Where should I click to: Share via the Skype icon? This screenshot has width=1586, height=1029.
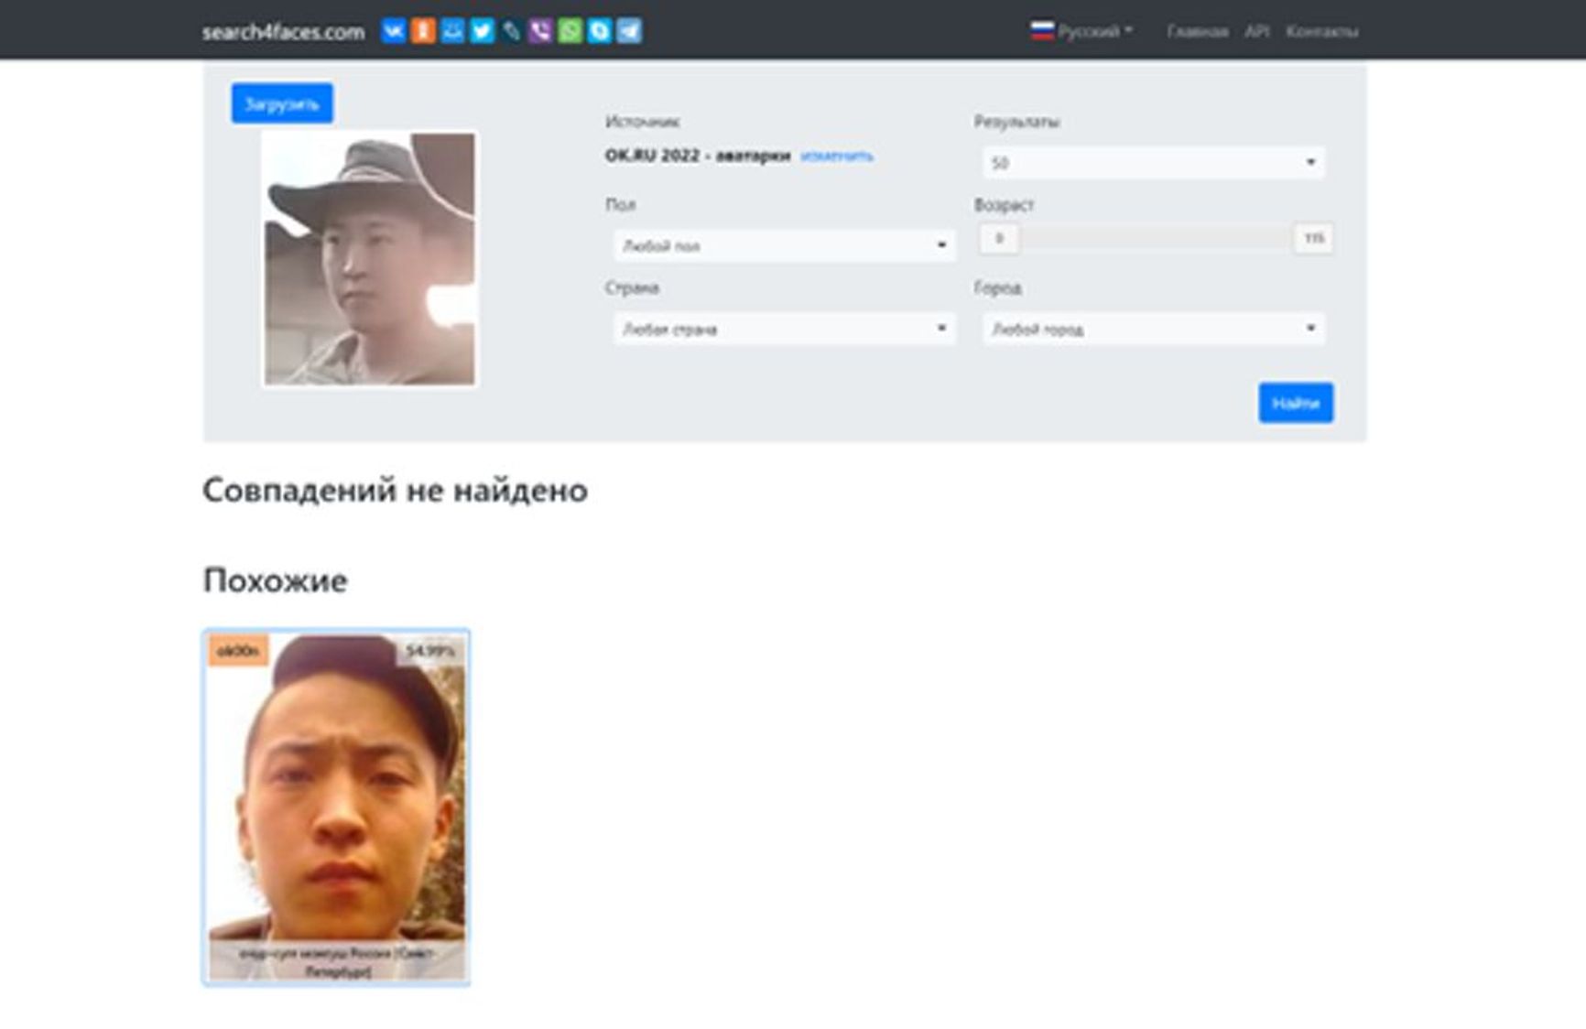pyautogui.click(x=599, y=31)
